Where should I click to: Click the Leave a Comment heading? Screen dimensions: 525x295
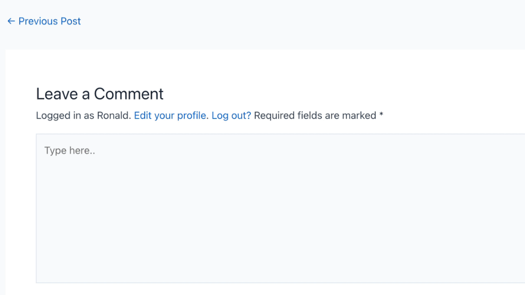click(100, 94)
